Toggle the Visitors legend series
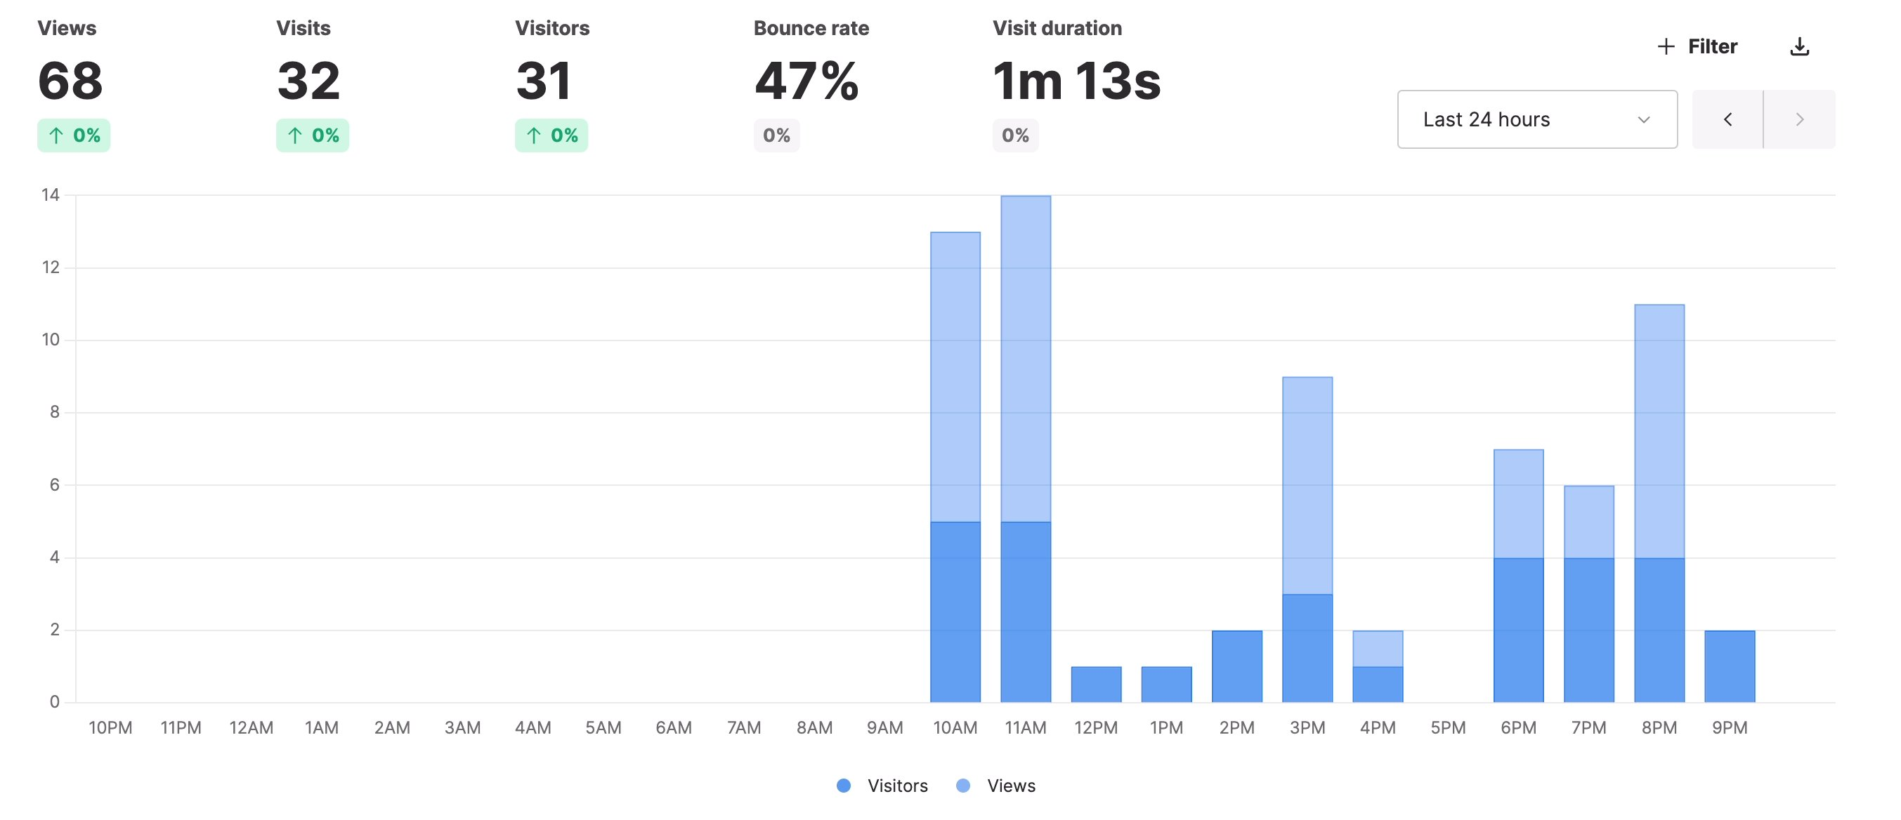1901x820 pixels. coord(896,786)
